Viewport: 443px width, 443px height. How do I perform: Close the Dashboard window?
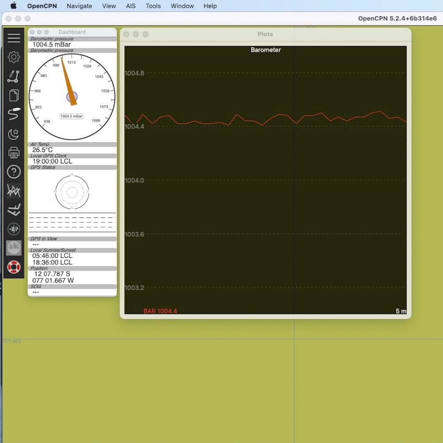click(x=32, y=32)
